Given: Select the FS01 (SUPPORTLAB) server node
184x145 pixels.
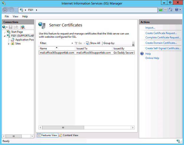Looking at the screenshot, I should 22,36.
